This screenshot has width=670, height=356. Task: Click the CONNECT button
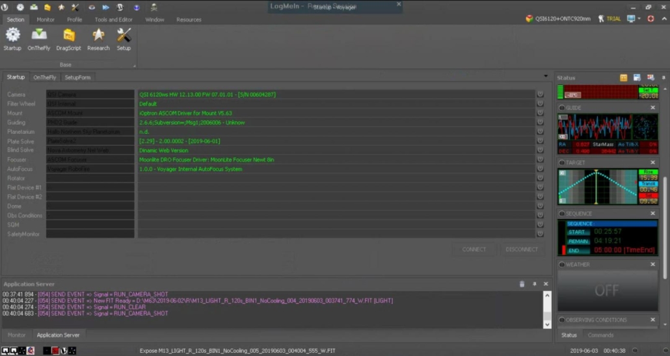tap(474, 249)
